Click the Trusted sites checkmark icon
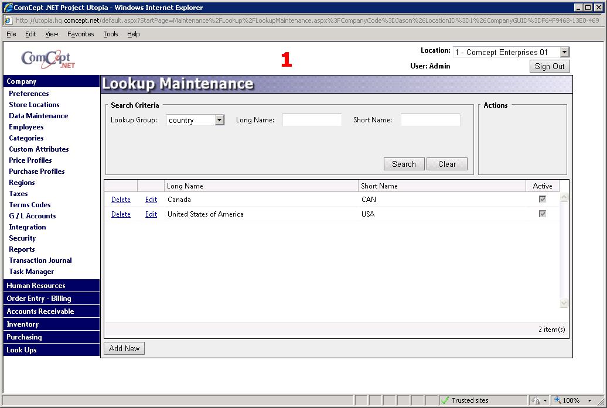Screen dimensions: 607x408 pos(445,400)
